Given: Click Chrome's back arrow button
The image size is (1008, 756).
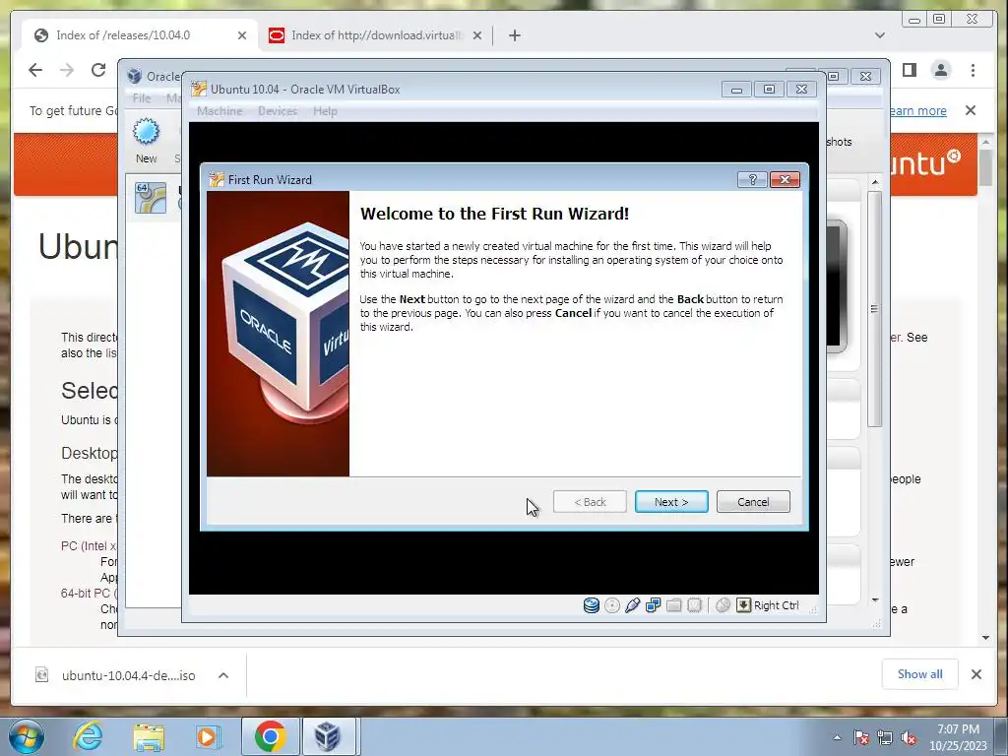Looking at the screenshot, I should [35, 70].
